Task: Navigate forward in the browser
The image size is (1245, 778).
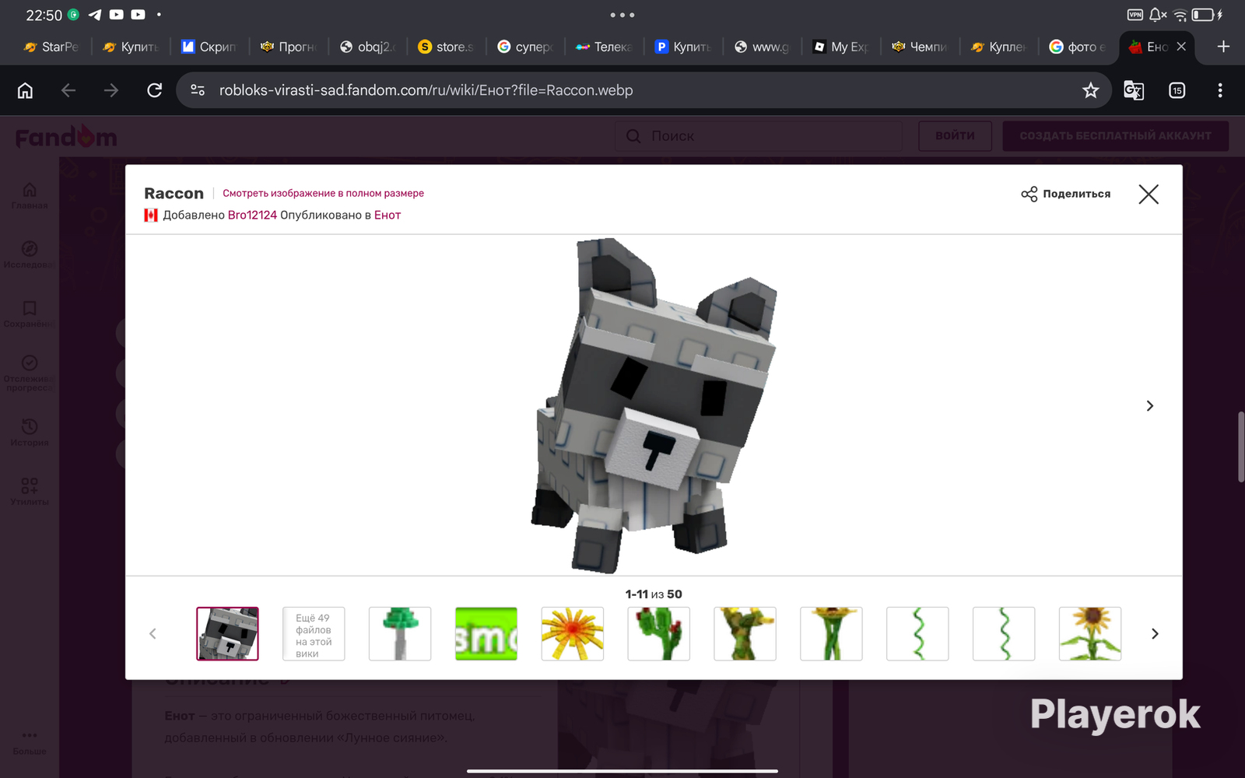Action: 111,90
